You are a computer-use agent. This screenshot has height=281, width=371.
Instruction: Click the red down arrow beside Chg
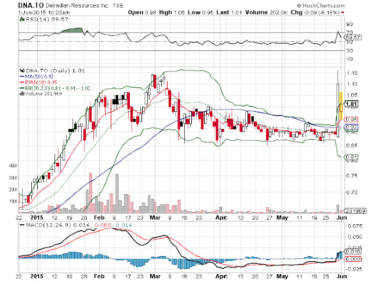click(x=343, y=13)
